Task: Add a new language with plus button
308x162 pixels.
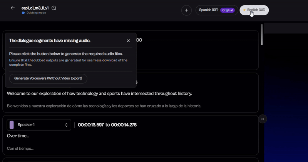Action: pyautogui.click(x=186, y=10)
